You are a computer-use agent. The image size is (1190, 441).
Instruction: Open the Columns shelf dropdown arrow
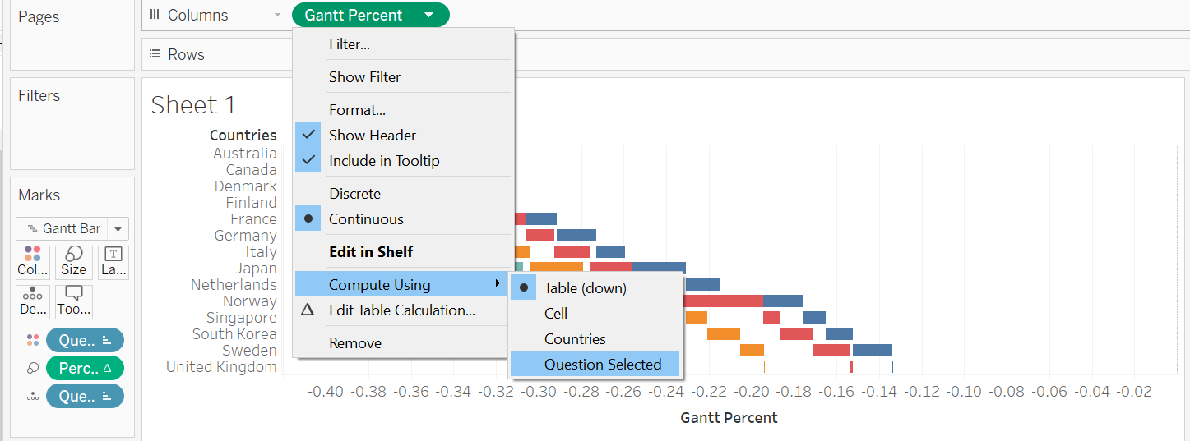(277, 16)
